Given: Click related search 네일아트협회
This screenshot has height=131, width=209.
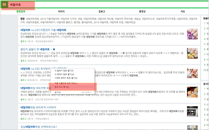Looking at the screenshot, I should 32,22.
